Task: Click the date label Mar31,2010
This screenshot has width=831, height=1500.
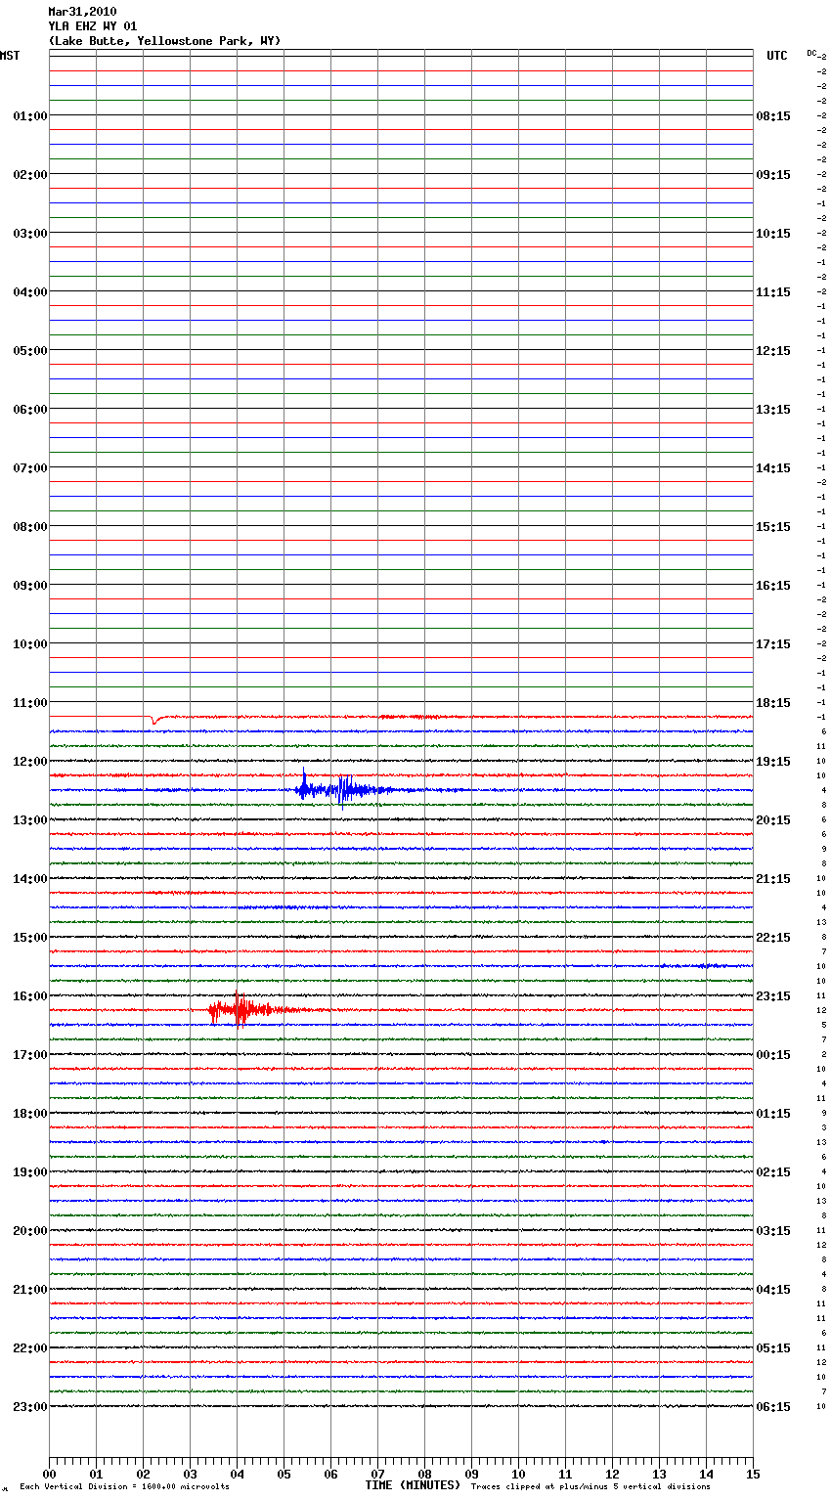Action: 82,12
